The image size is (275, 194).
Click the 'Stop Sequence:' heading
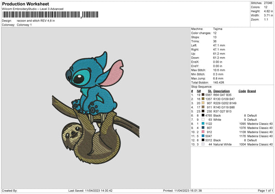click(x=202, y=87)
